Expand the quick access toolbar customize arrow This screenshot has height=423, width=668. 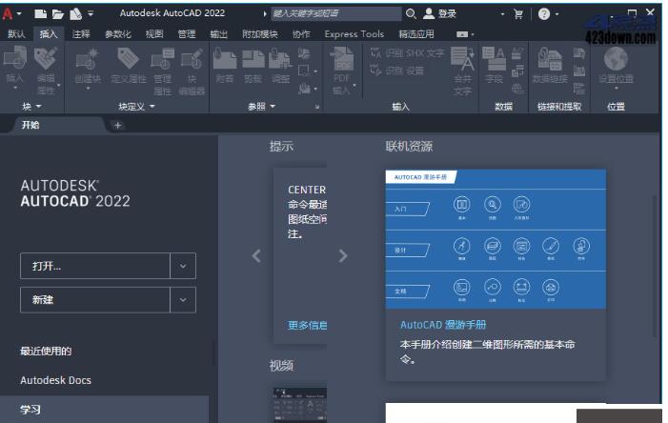(x=91, y=14)
